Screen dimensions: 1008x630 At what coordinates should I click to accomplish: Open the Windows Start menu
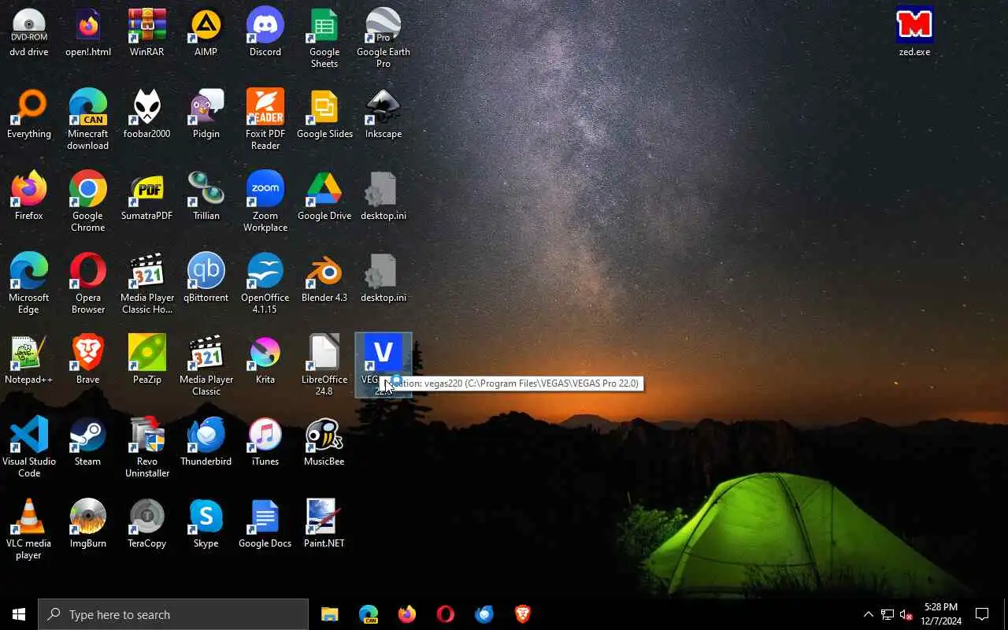pyautogui.click(x=19, y=614)
